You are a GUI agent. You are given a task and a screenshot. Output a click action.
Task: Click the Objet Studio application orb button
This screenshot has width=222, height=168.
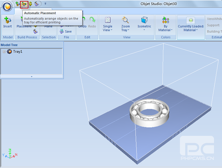click(x=7, y=6)
